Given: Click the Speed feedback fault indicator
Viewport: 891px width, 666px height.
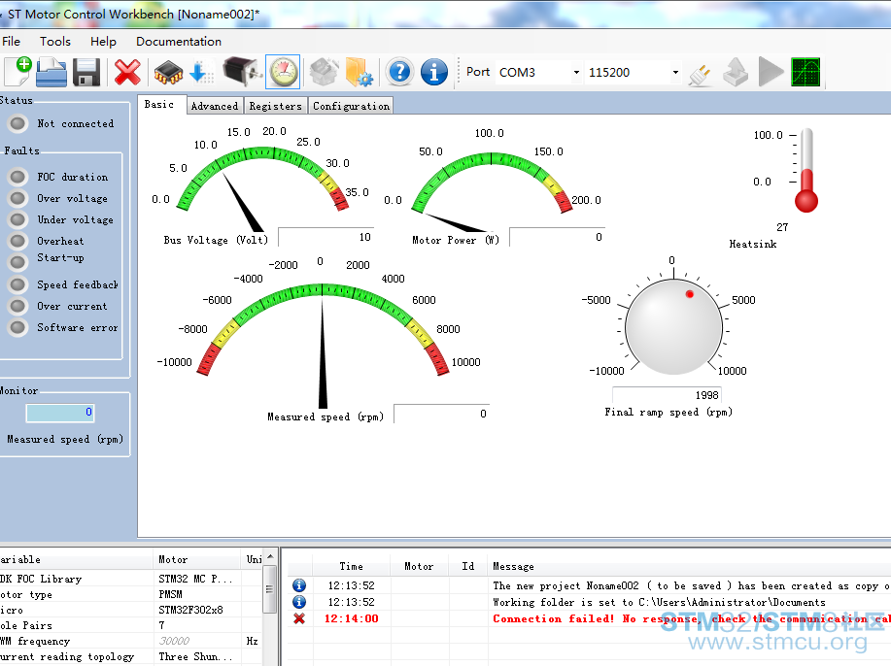Looking at the screenshot, I should [x=17, y=284].
